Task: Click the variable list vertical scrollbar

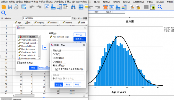Action: point(39,47)
